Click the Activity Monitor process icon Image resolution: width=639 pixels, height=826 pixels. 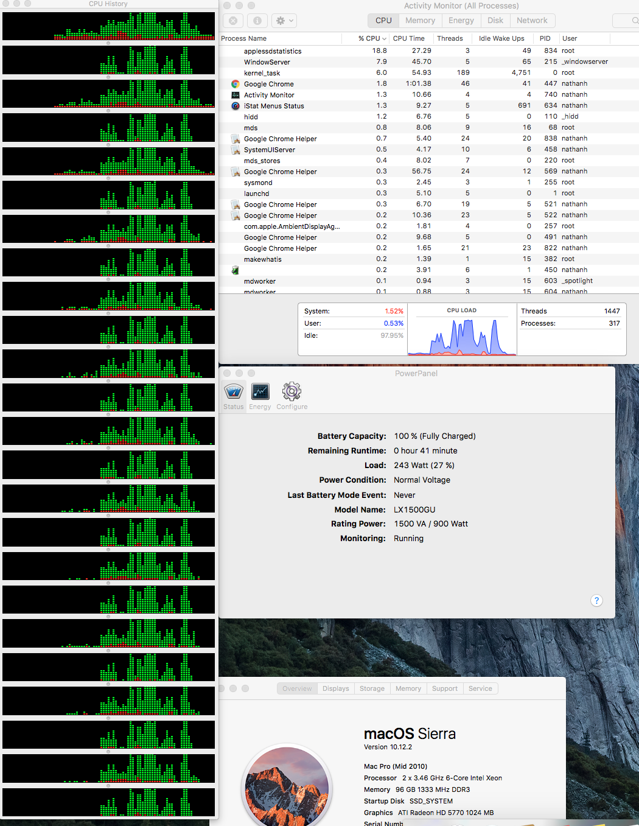click(x=236, y=95)
